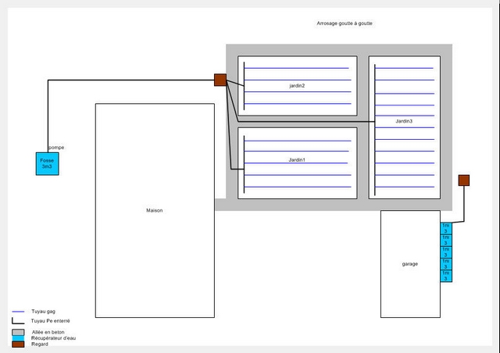Click the brown regard box left of jardin2
This screenshot has width=500, height=353.
click(x=220, y=80)
